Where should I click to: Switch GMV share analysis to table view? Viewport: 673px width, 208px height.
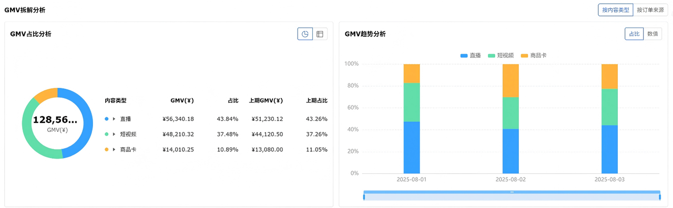coord(320,34)
